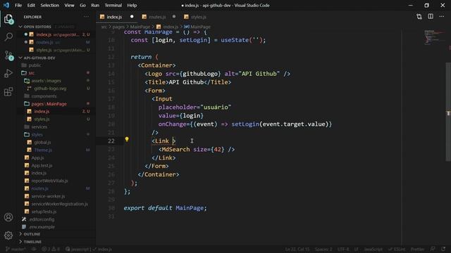Split the editor to the right
Viewport: 451px width, 253px height.
431,17
